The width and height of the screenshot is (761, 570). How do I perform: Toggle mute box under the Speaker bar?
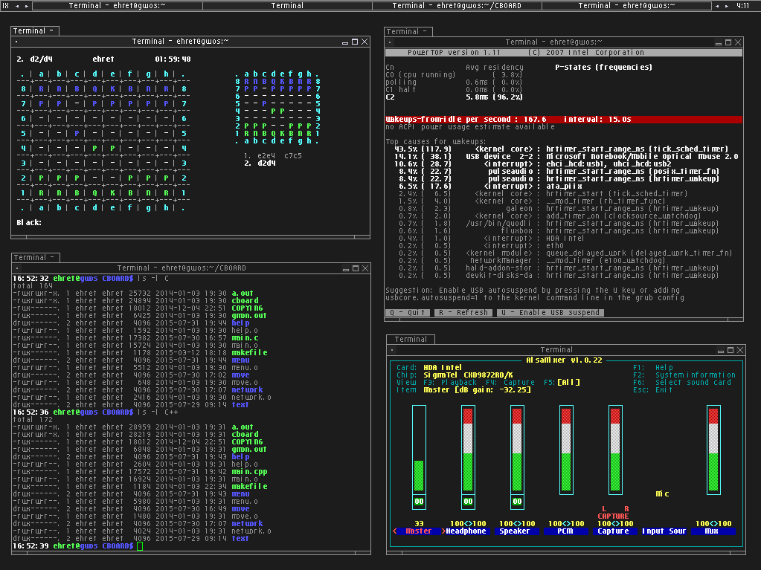click(x=517, y=502)
